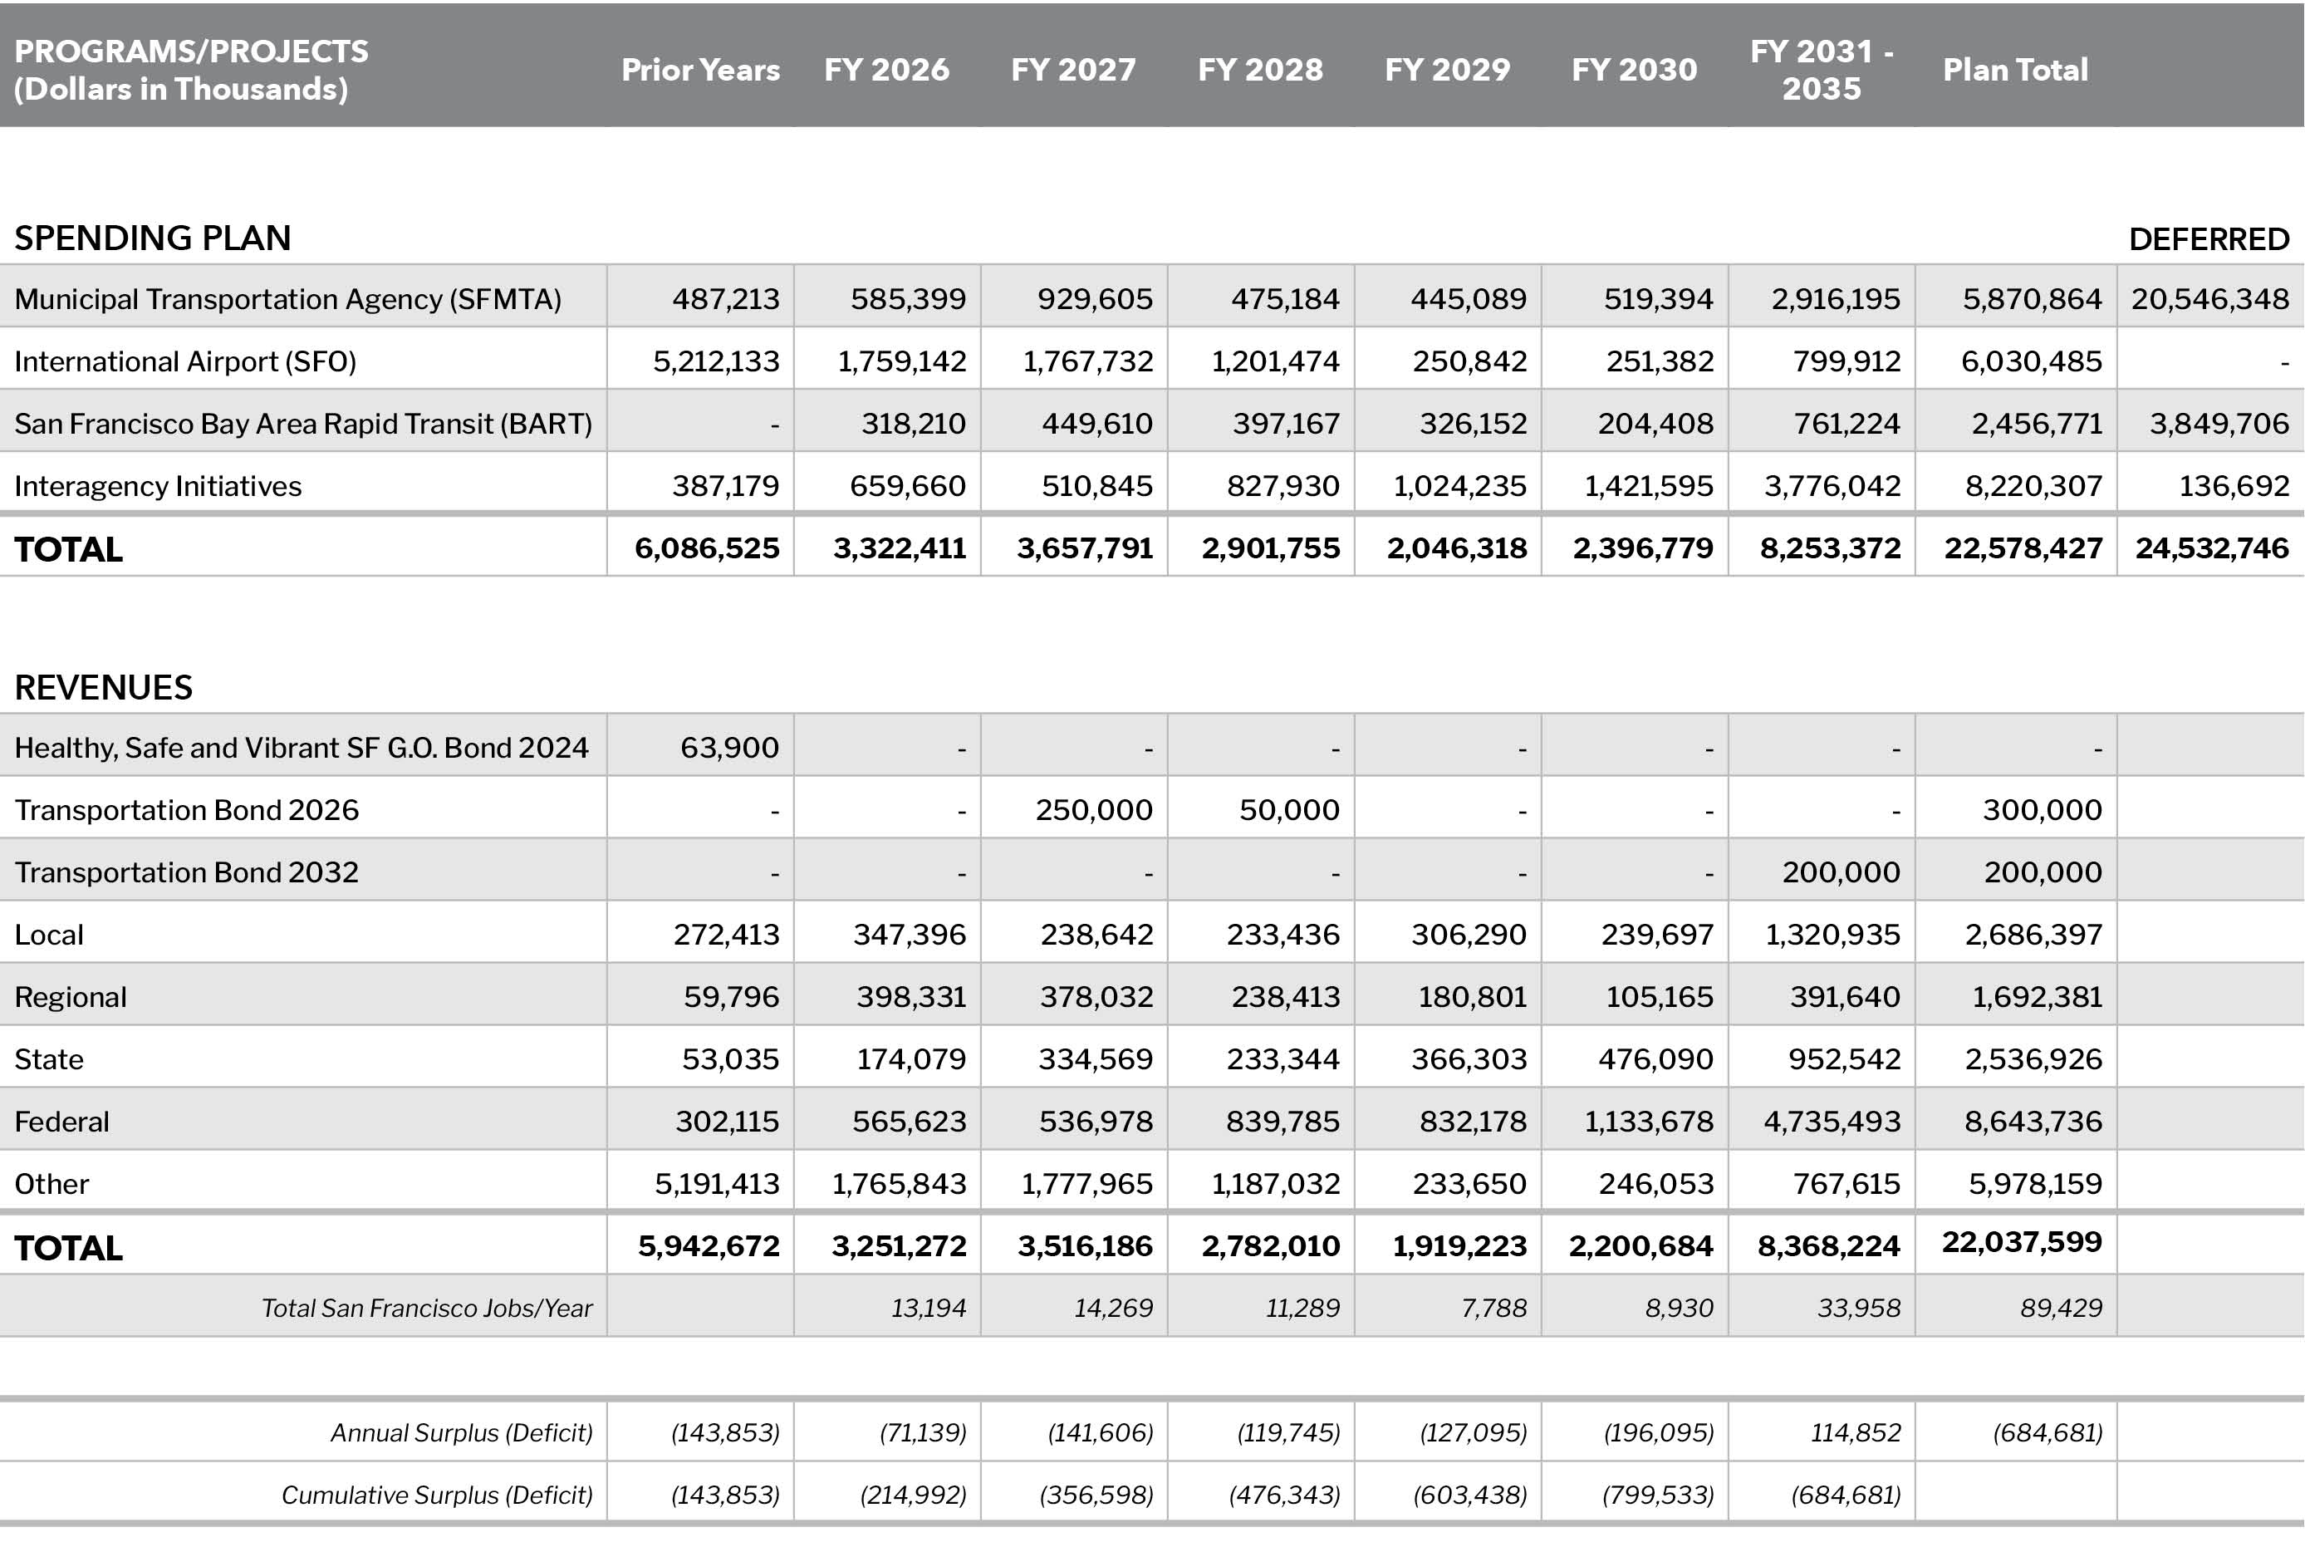Click the 'Prior Years' column header

click(700, 70)
